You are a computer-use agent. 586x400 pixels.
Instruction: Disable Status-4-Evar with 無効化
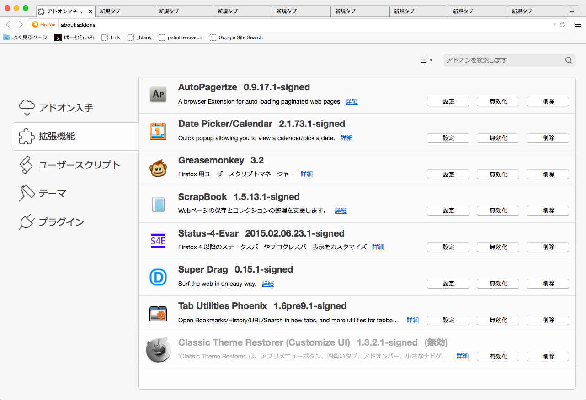498,247
